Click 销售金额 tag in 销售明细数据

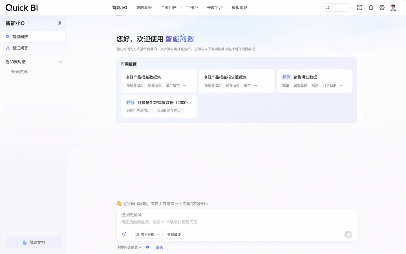[300, 85]
